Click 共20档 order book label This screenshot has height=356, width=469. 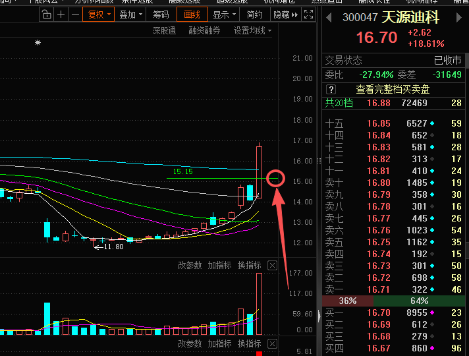[339, 103]
